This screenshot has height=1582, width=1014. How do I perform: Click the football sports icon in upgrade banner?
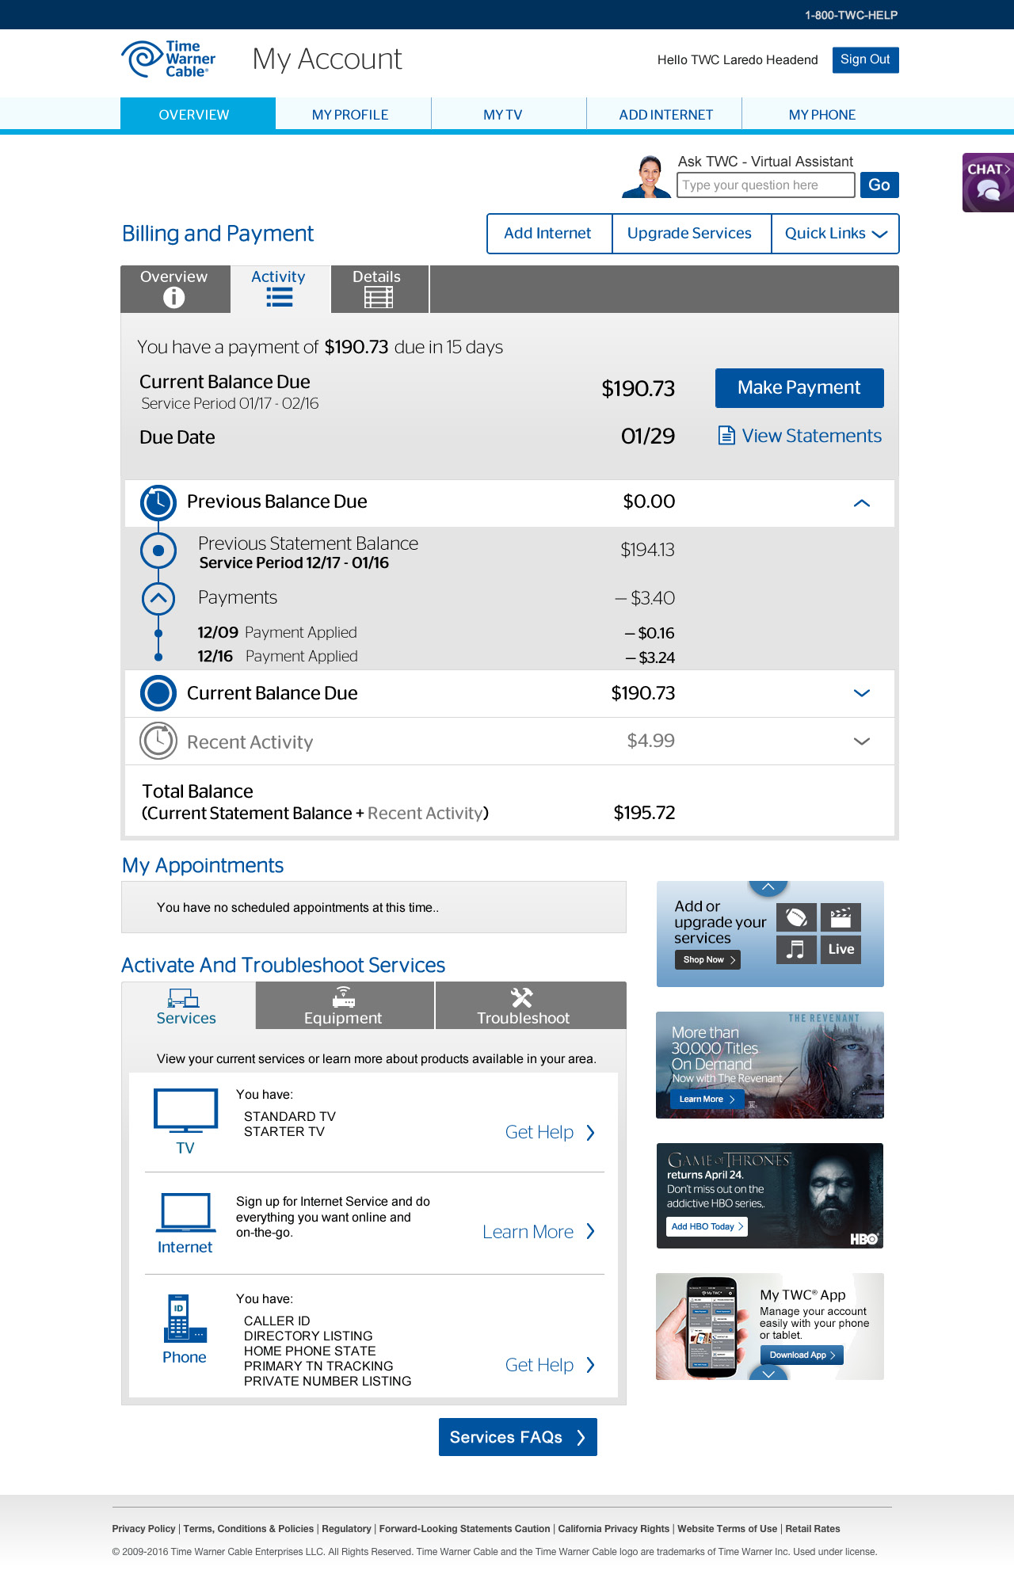pos(796,917)
